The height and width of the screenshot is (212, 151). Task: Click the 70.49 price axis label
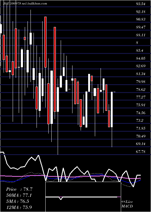pyautogui.click(x=141, y=136)
